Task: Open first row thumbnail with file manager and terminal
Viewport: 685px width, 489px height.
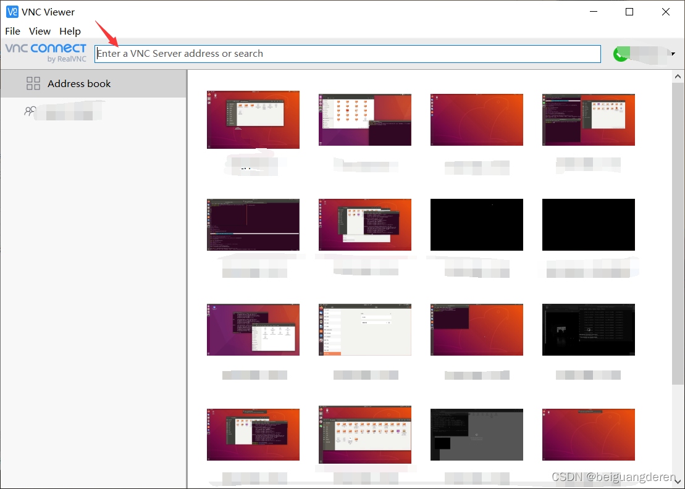Action: (365, 120)
